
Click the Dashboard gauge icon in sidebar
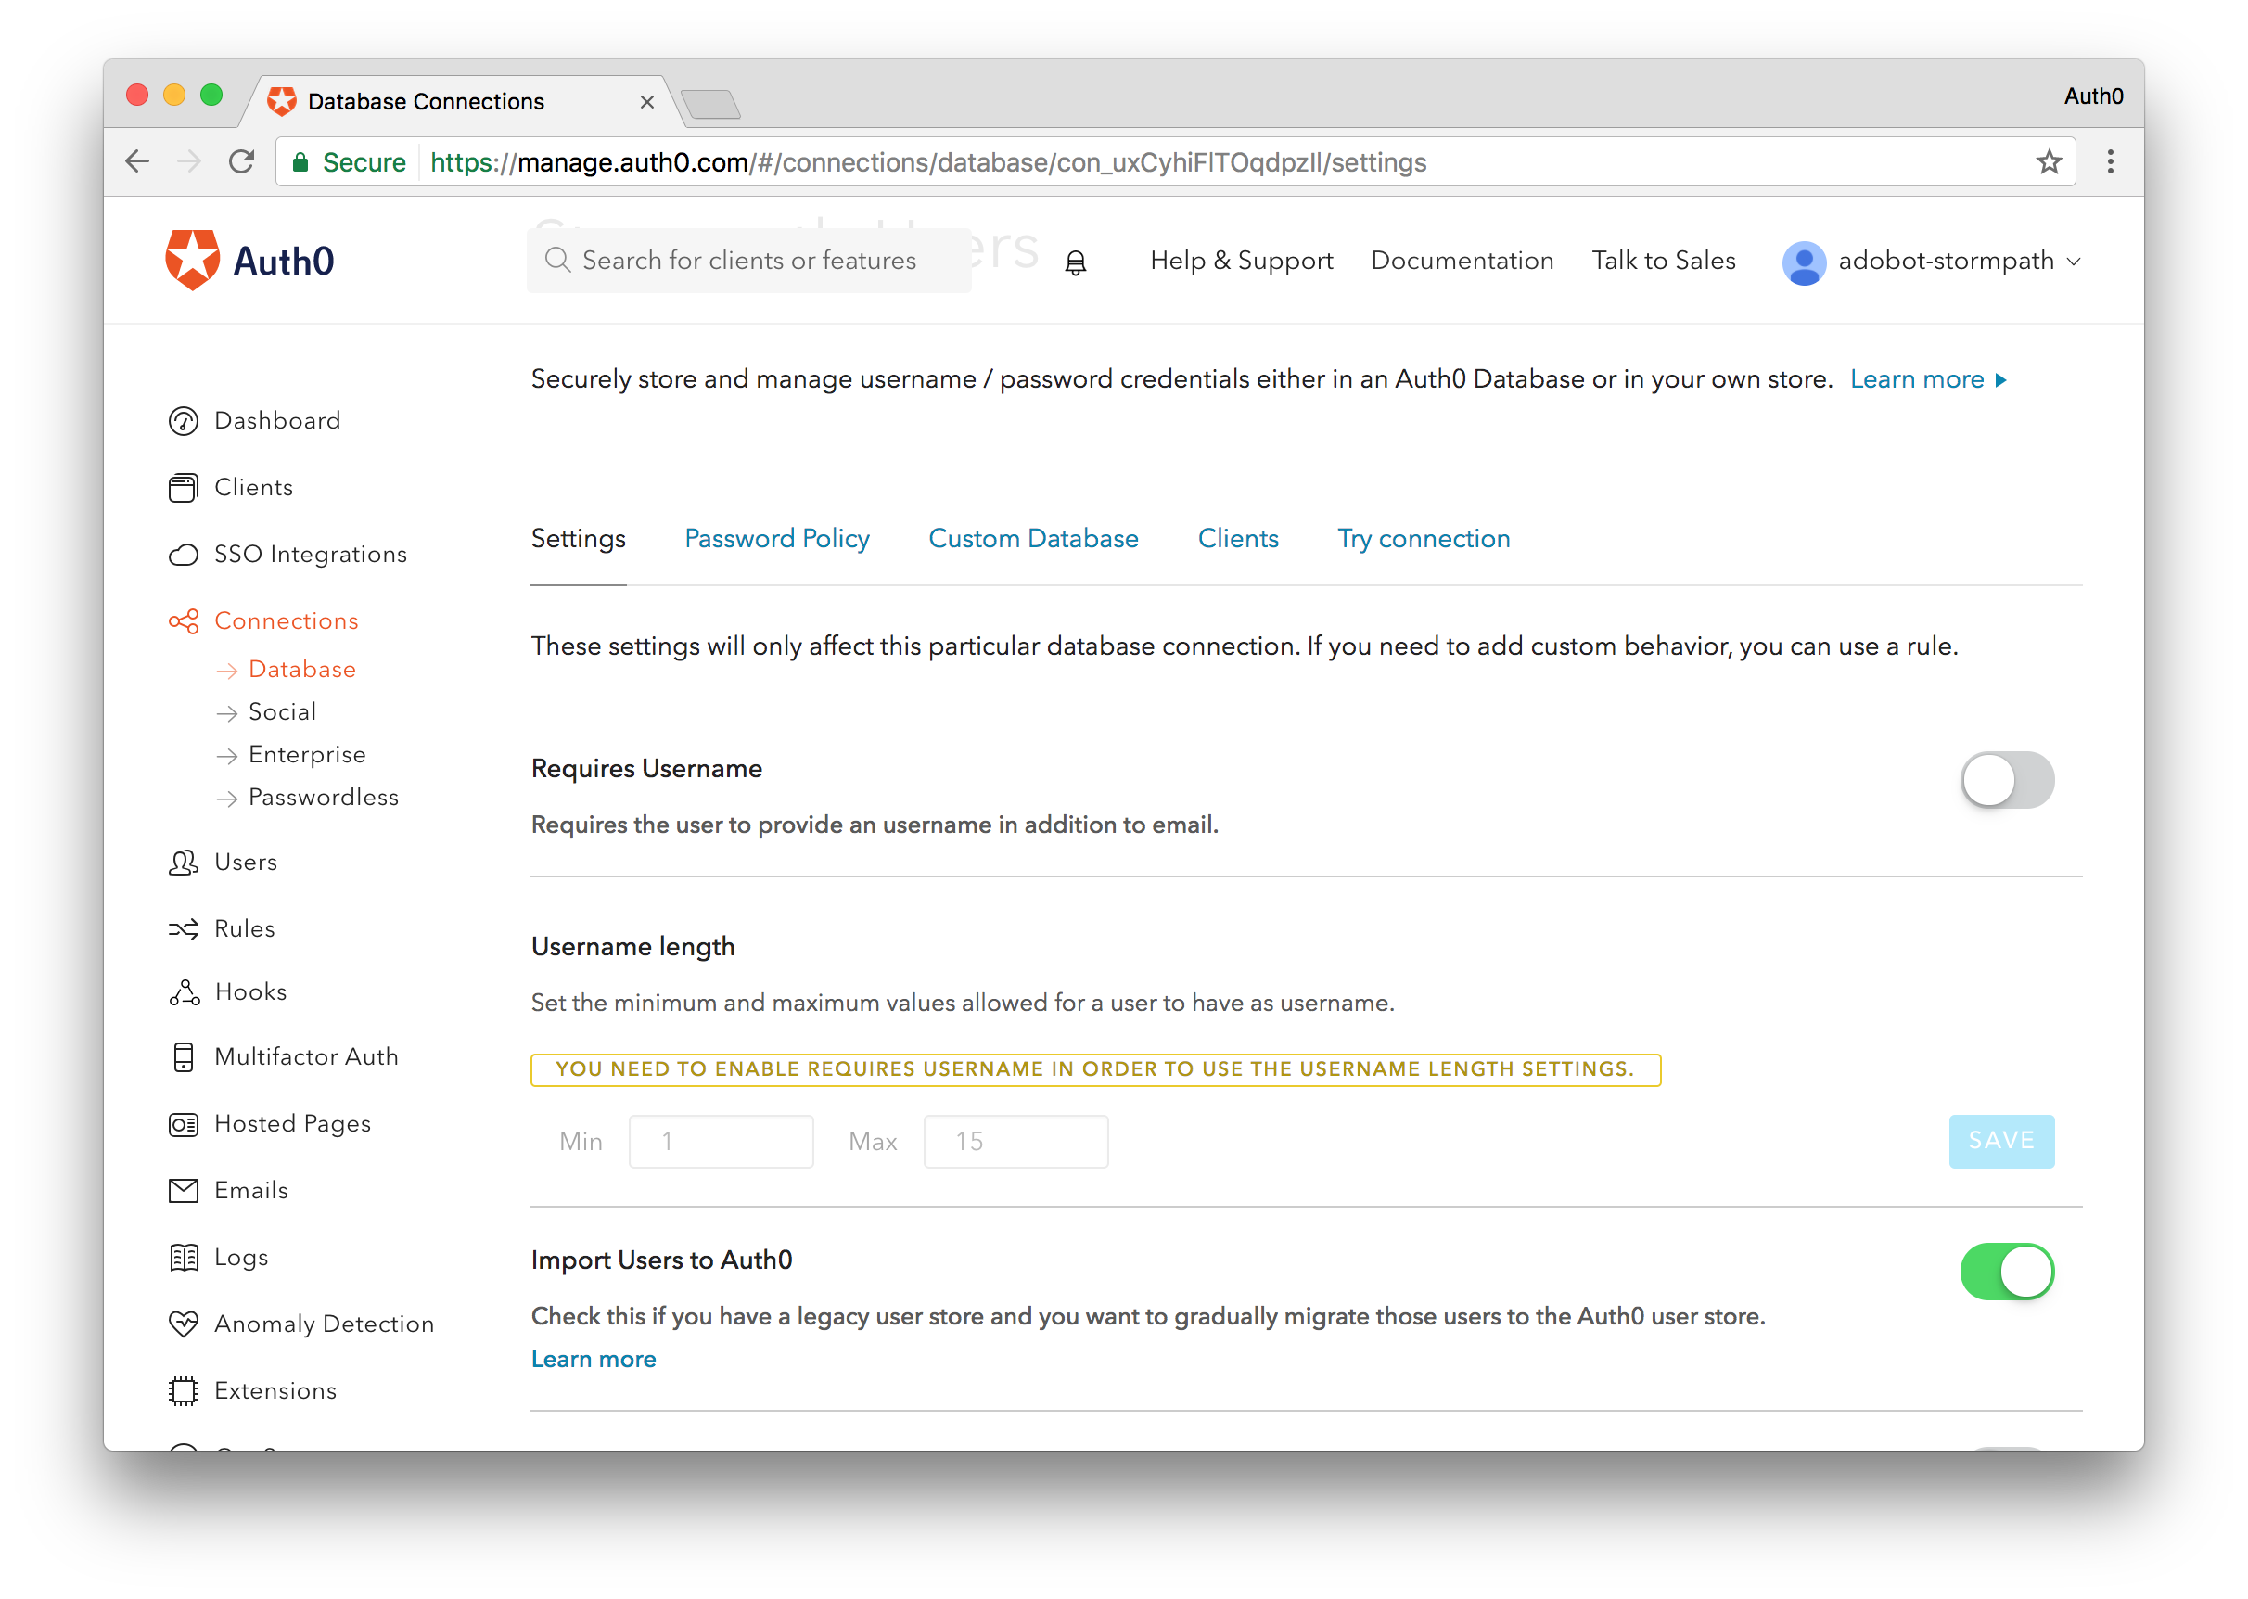183,421
